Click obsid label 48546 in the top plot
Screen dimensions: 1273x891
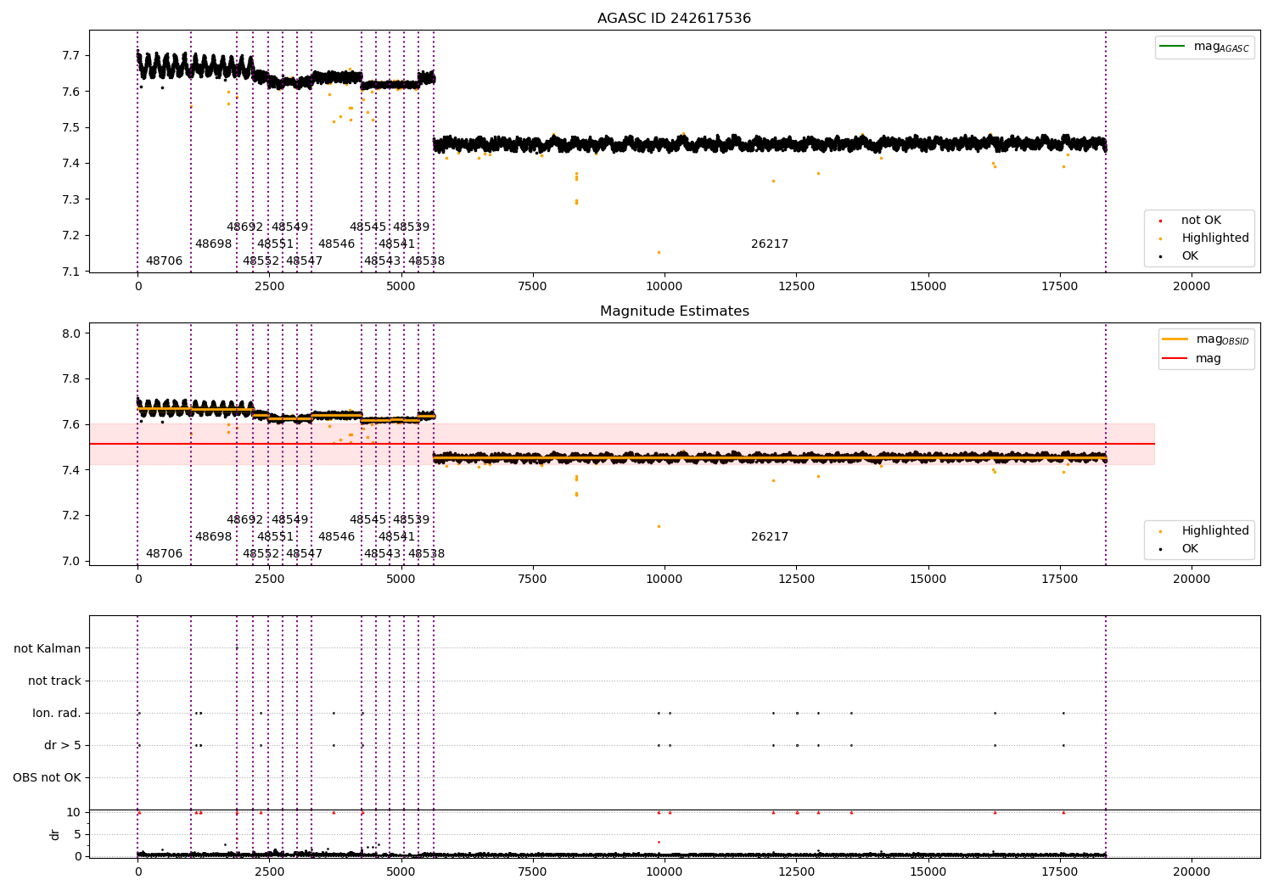click(336, 244)
